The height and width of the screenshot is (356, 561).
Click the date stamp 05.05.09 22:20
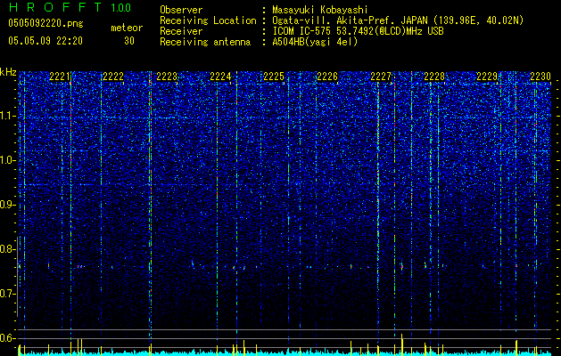[45, 41]
